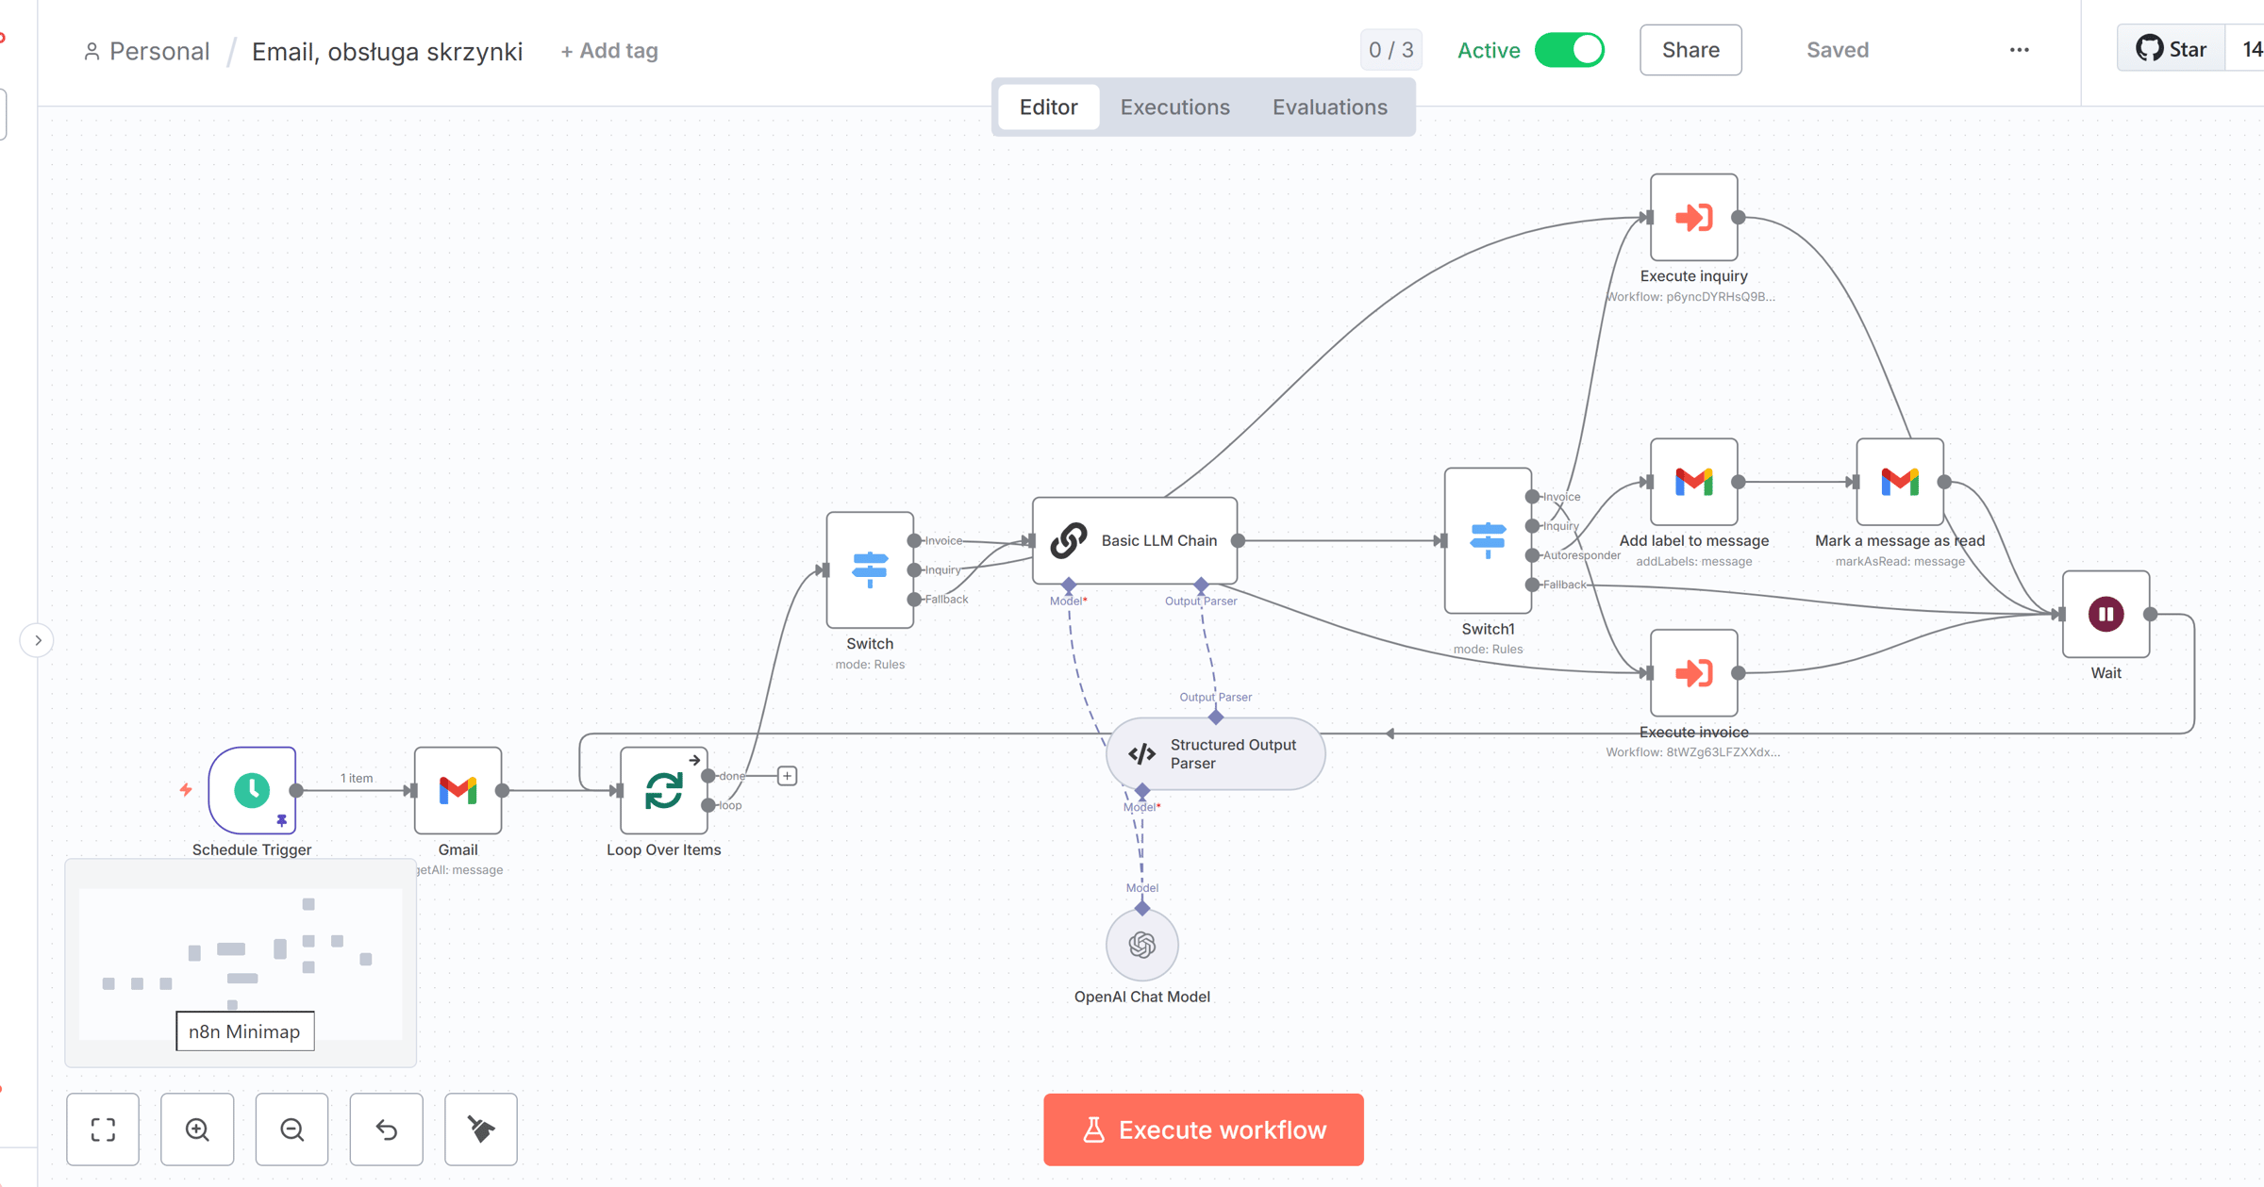Click the fit view canvas button
The width and height of the screenshot is (2264, 1187).
coord(103,1129)
